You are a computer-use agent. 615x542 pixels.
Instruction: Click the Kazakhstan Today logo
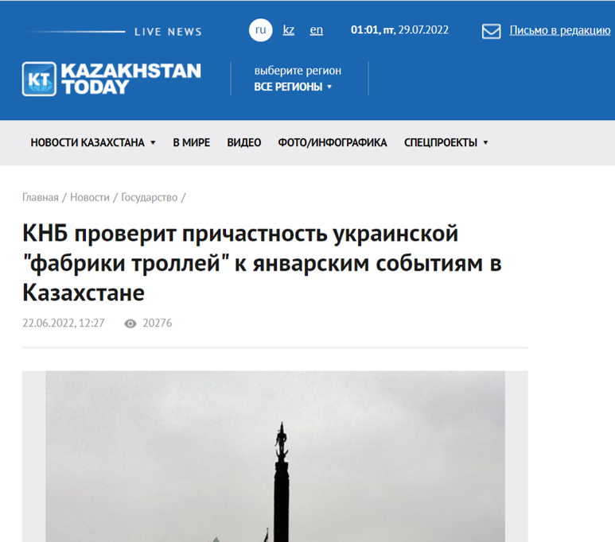pos(111,79)
